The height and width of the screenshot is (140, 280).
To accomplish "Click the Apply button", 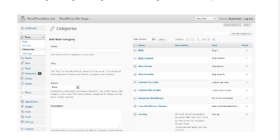I will [162, 39].
